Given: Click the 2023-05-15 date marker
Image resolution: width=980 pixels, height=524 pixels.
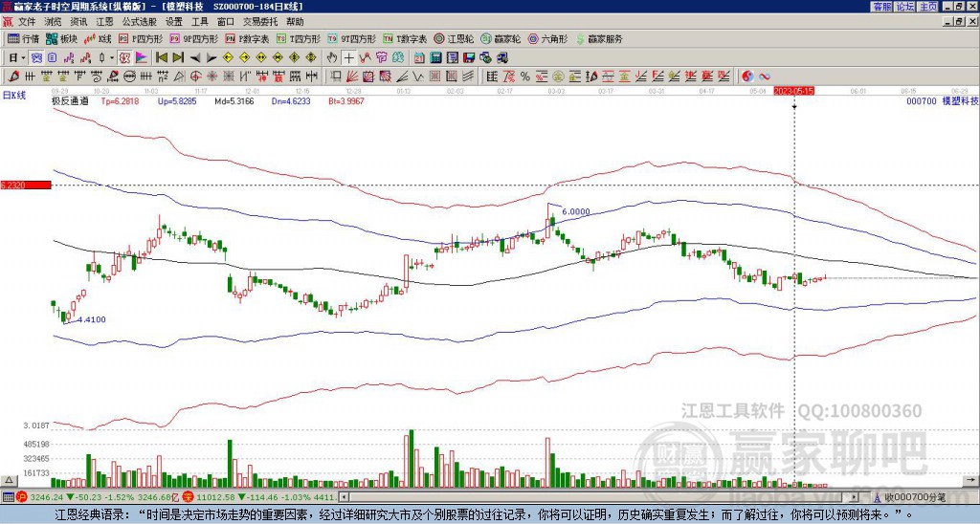Looking at the screenshot, I should click(793, 91).
